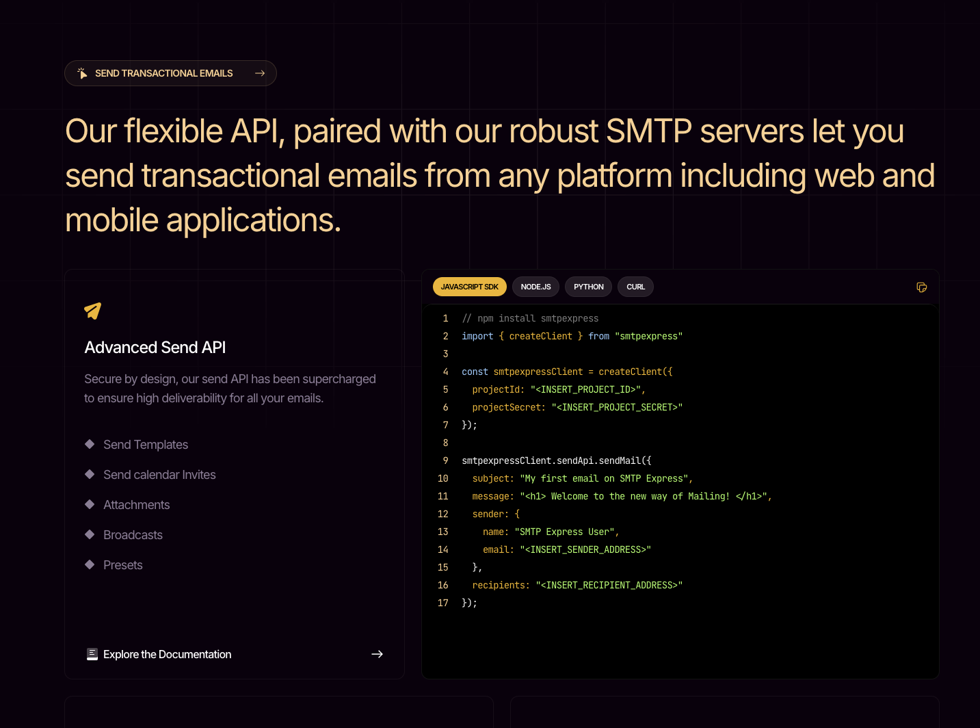
Task: Select the Python code tab
Action: 588,287
